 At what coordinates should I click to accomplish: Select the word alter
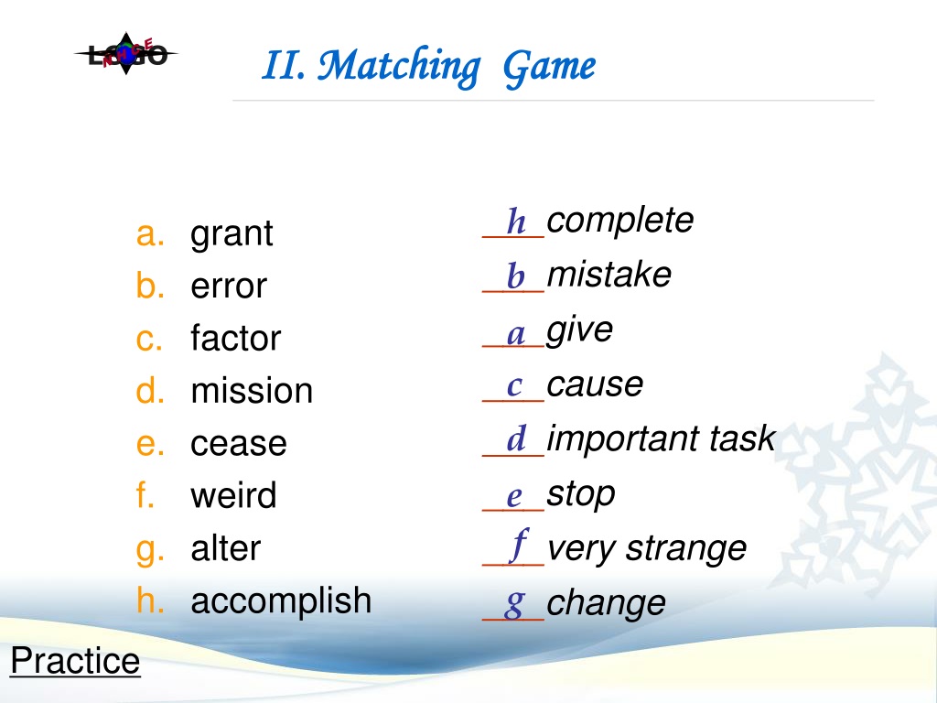click(x=225, y=548)
